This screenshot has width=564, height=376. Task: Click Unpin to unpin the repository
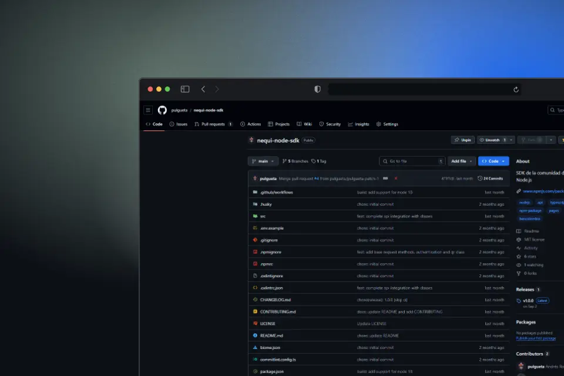pos(462,140)
